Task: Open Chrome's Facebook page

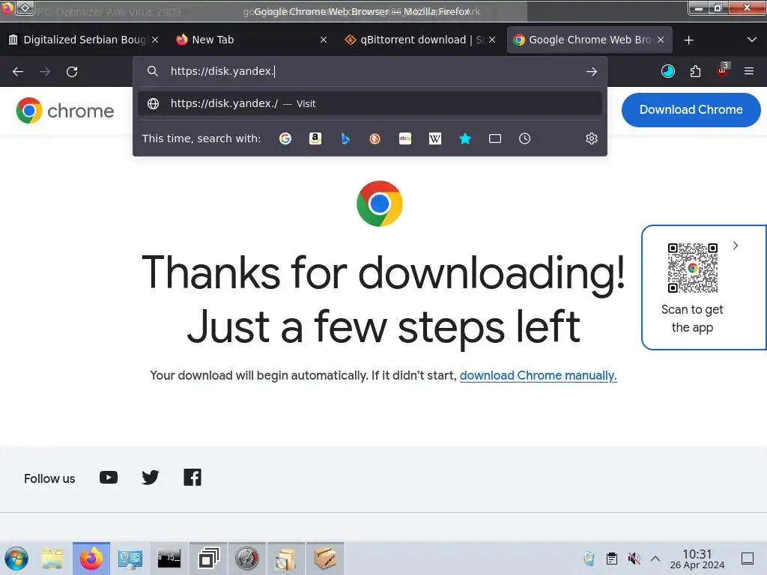Action: pos(192,478)
